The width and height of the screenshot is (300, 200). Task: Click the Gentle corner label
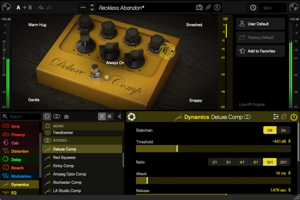34,100
